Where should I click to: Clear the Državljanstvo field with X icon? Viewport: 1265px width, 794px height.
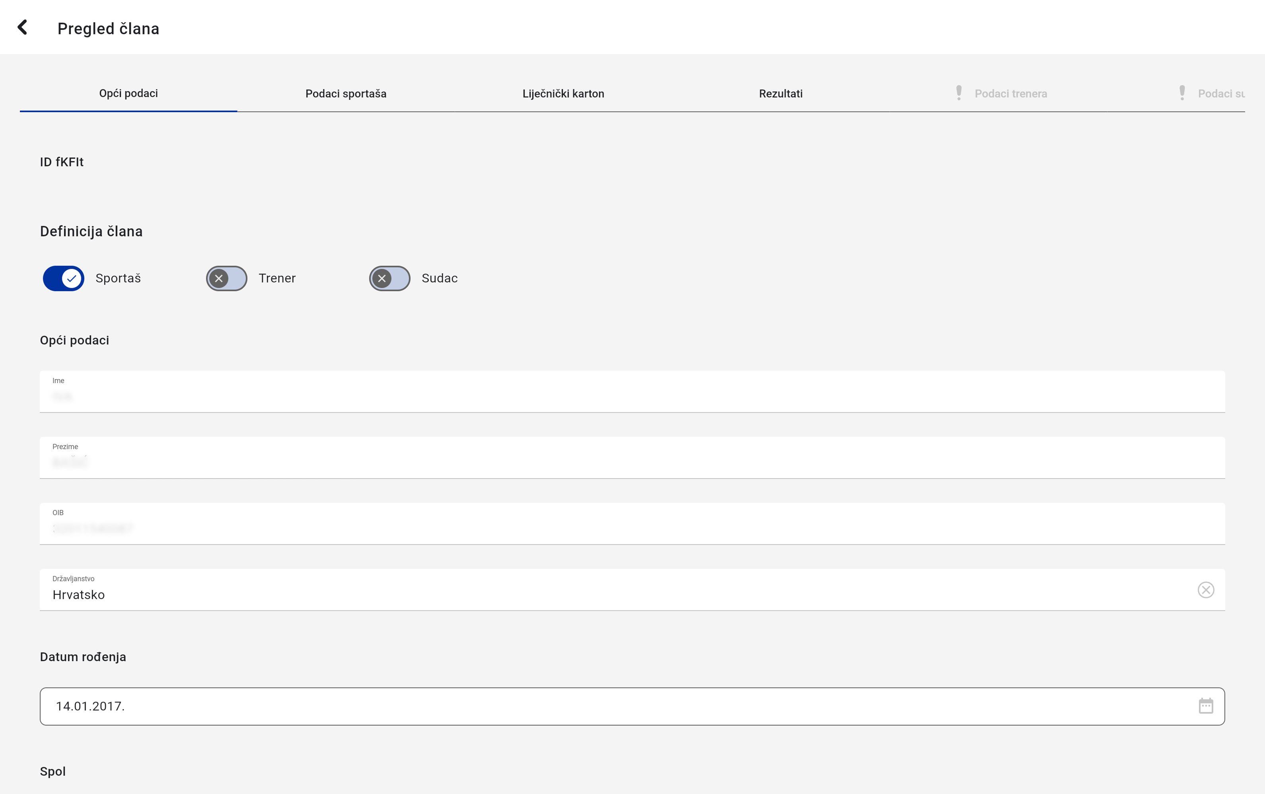tap(1206, 590)
